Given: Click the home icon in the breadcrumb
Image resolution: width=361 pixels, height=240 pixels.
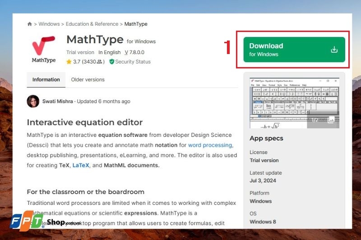Looking at the screenshot, I should pyautogui.click(x=29, y=24).
